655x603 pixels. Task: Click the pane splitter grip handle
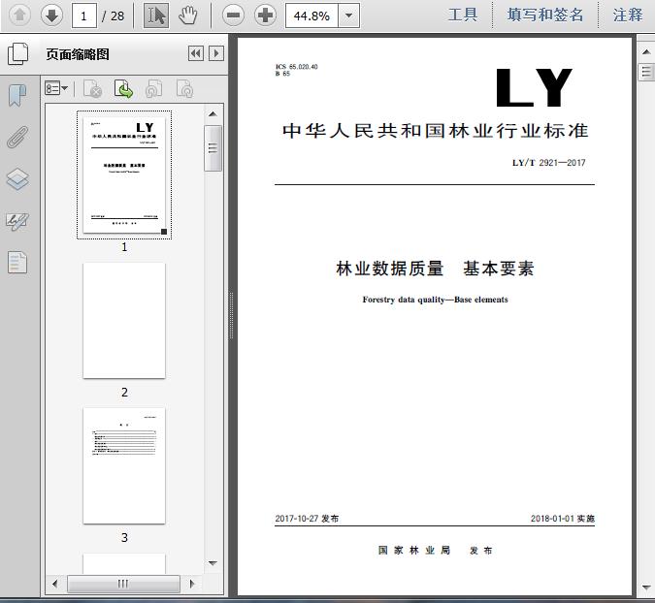(231, 315)
